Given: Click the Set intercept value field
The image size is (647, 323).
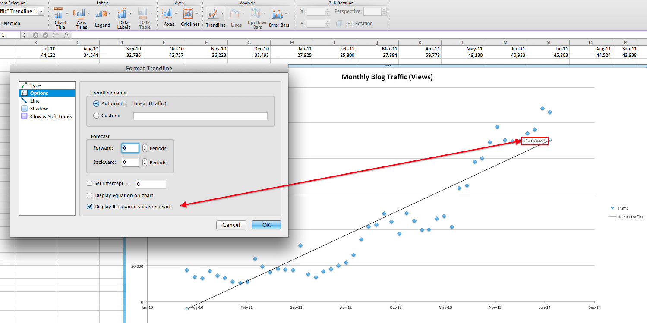Looking at the screenshot, I should pos(151,184).
